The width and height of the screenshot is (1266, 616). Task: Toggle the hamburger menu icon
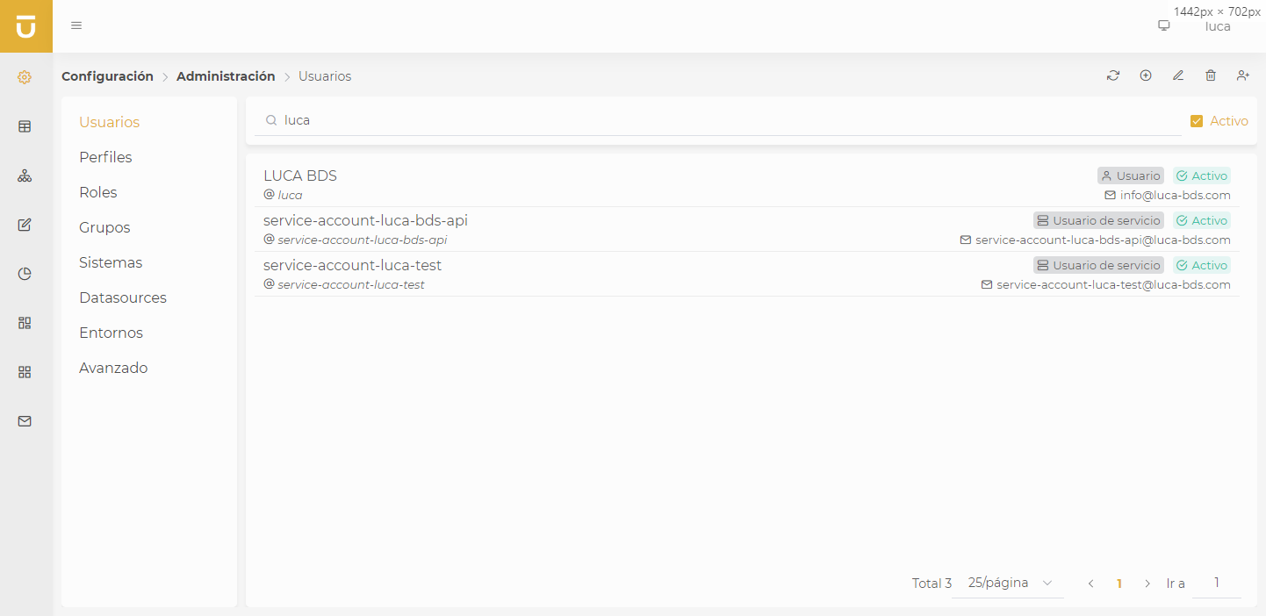point(76,25)
